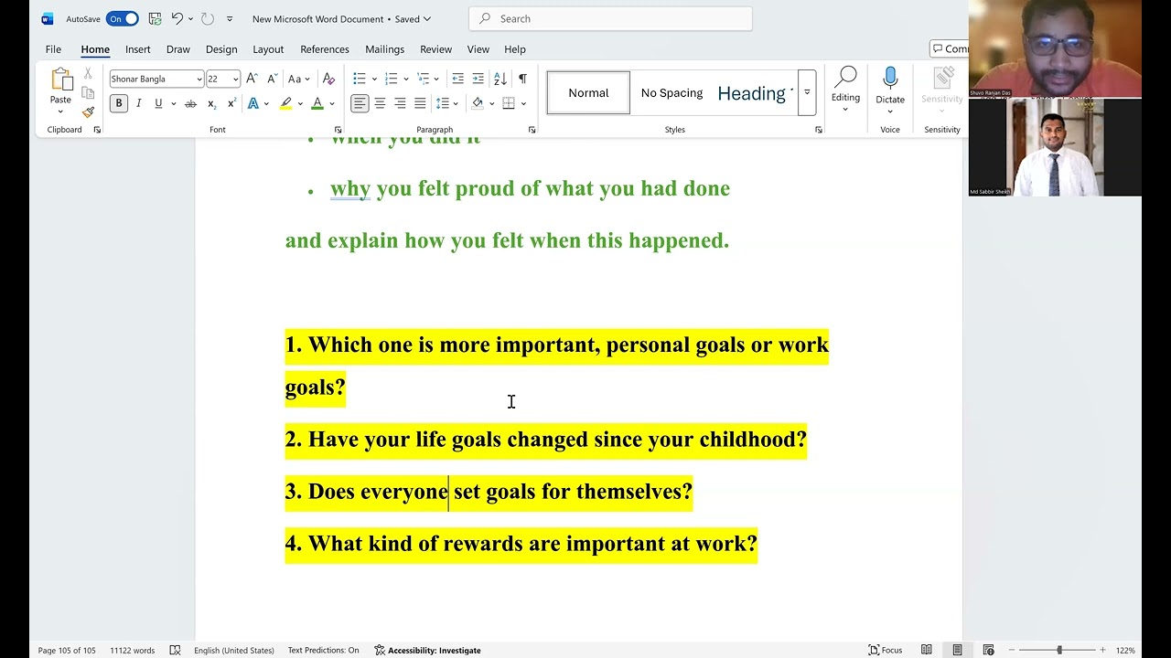Adjust the zoom slider in status bar
1171x658 pixels.
1059,650
